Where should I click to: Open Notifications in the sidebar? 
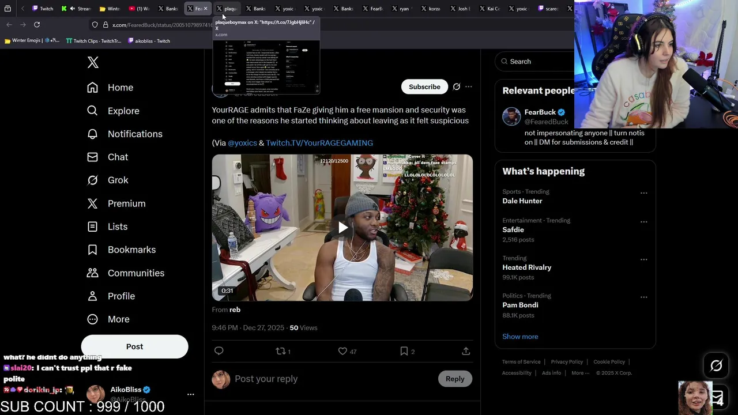(x=125, y=134)
